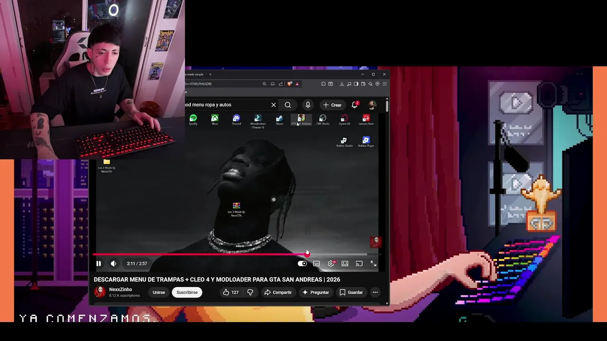Switch to theater mode view
The image size is (607, 341).
tap(345, 264)
